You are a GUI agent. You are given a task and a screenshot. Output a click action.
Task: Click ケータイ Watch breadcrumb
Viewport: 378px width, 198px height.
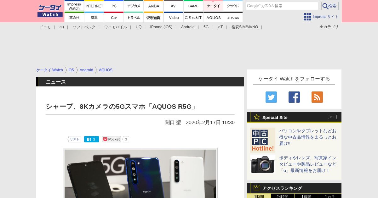(49, 70)
